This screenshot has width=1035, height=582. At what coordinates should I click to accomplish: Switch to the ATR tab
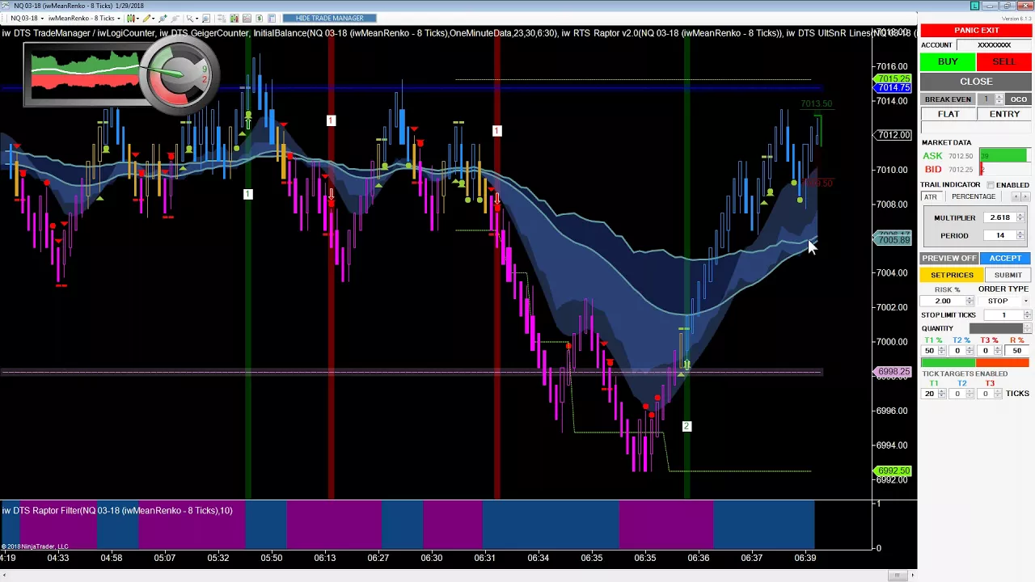[x=931, y=196]
